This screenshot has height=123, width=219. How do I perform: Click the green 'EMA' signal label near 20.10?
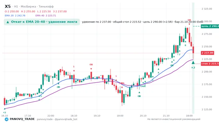pos(143,86)
